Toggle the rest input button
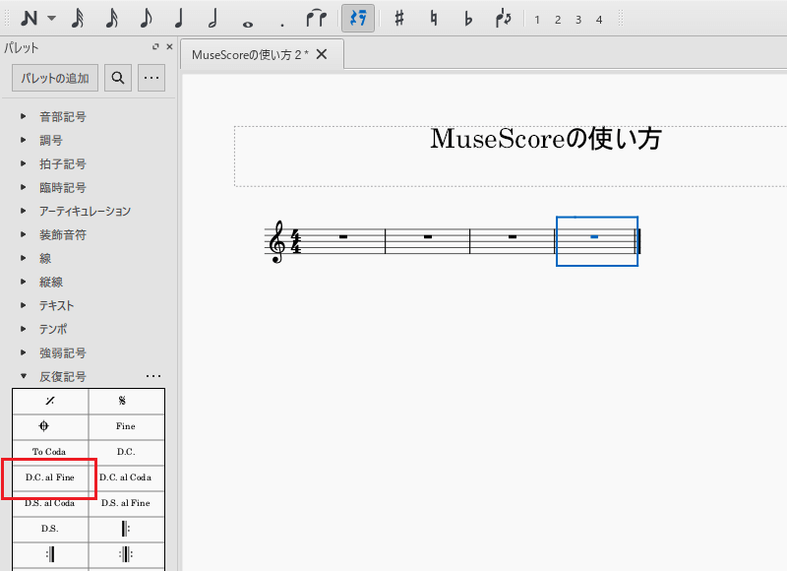 358,19
